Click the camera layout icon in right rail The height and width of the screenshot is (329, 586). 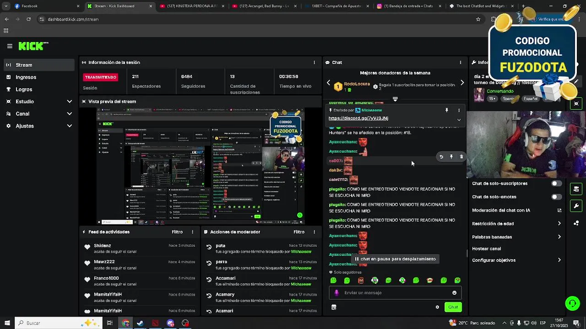point(576,189)
